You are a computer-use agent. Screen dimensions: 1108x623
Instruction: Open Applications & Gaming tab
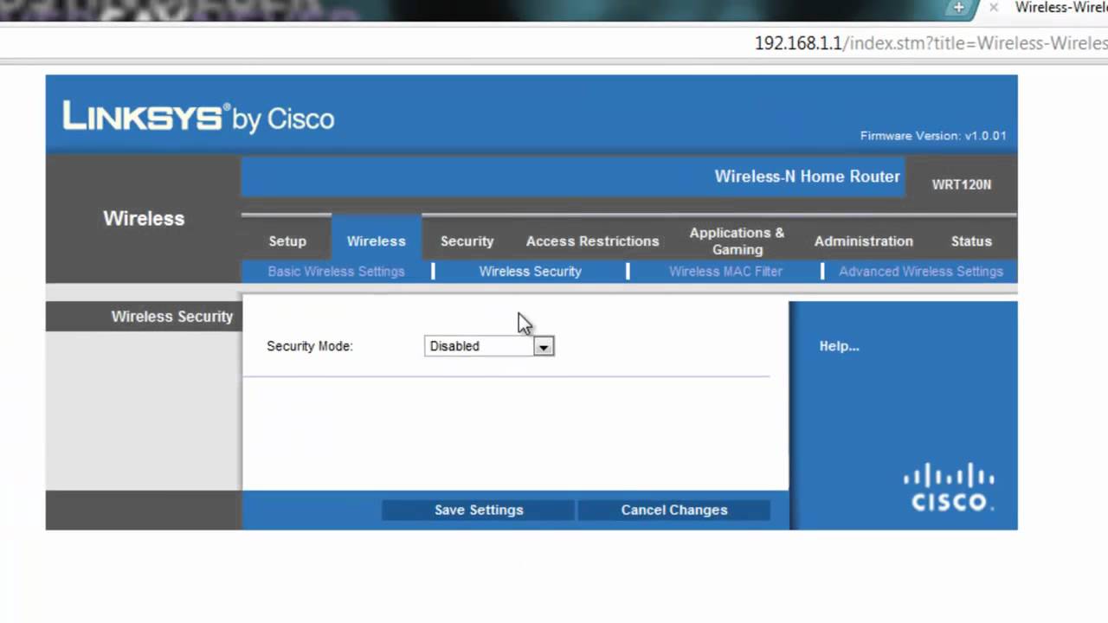[737, 241]
